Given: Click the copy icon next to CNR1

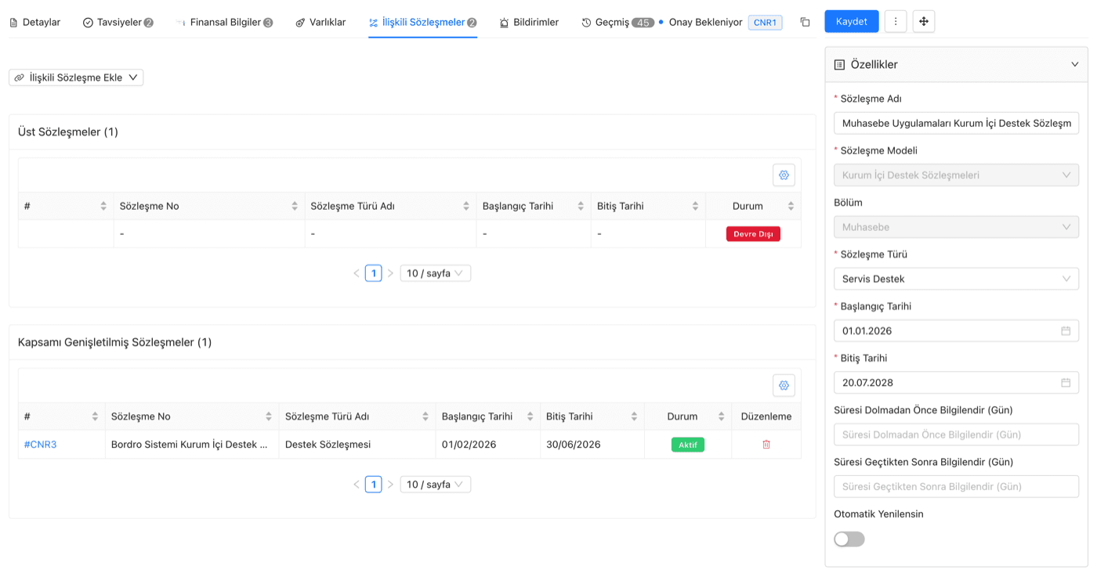Looking at the screenshot, I should click(805, 22).
